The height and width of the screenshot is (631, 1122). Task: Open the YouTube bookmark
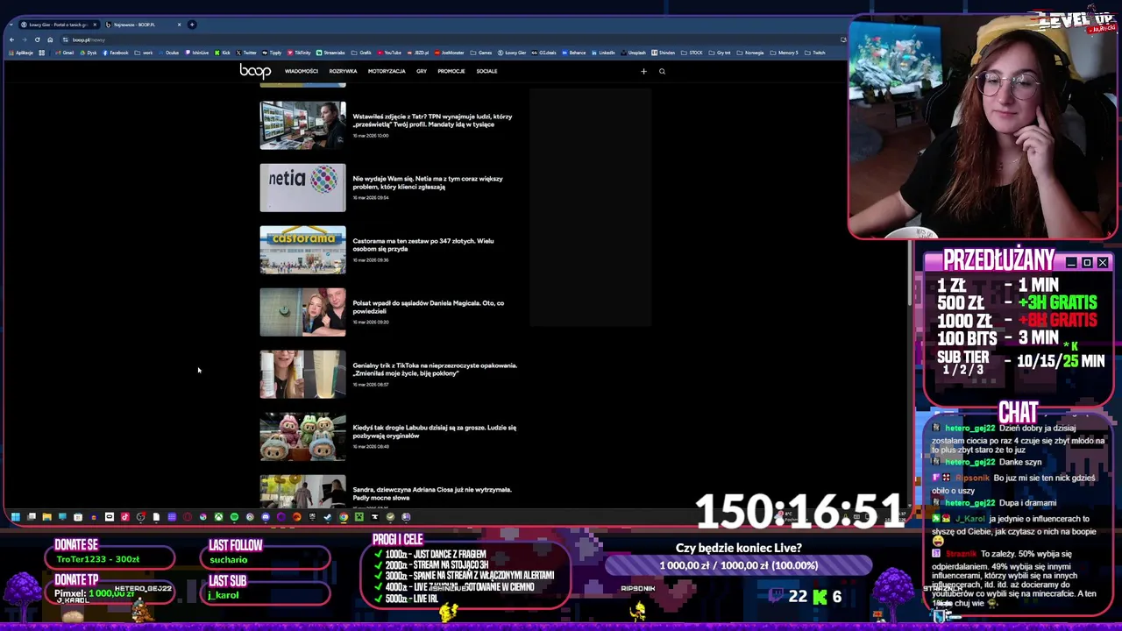388,53
